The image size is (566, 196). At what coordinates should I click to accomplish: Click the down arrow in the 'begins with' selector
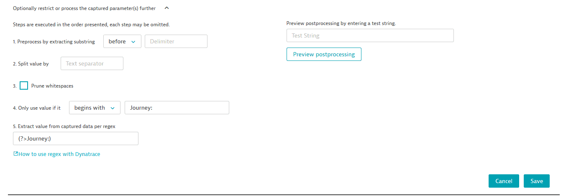(113, 108)
